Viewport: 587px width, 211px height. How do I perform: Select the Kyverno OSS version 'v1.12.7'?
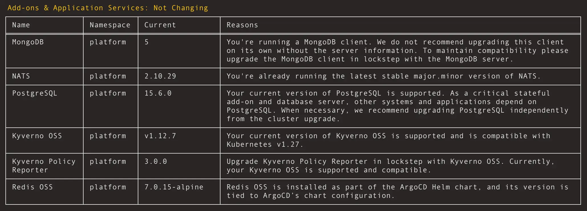[x=160, y=136]
